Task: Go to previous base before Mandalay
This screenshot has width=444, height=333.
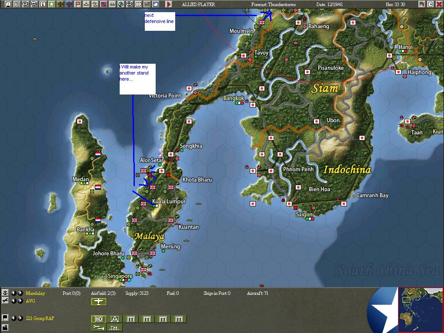Action: 13,293
